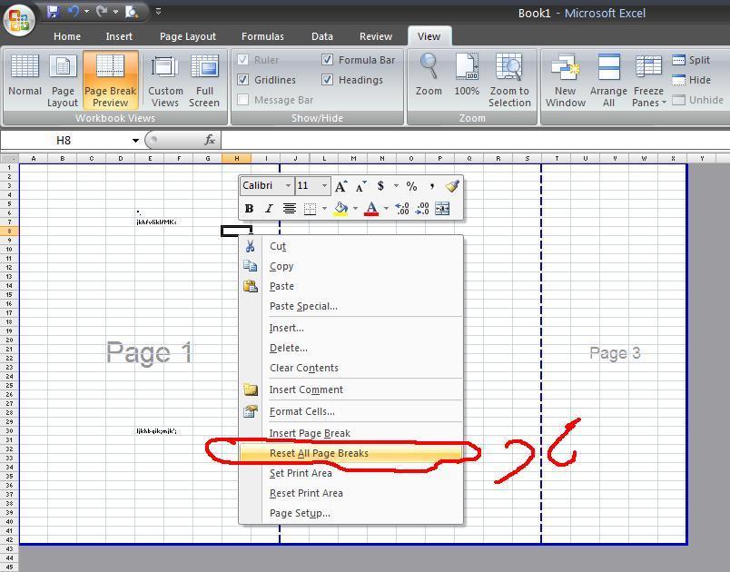Open the Page Layout ribbon tab
The image size is (730, 572).
click(187, 36)
